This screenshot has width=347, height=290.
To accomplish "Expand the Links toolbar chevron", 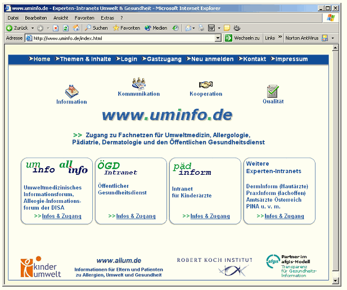I will [x=280, y=37].
